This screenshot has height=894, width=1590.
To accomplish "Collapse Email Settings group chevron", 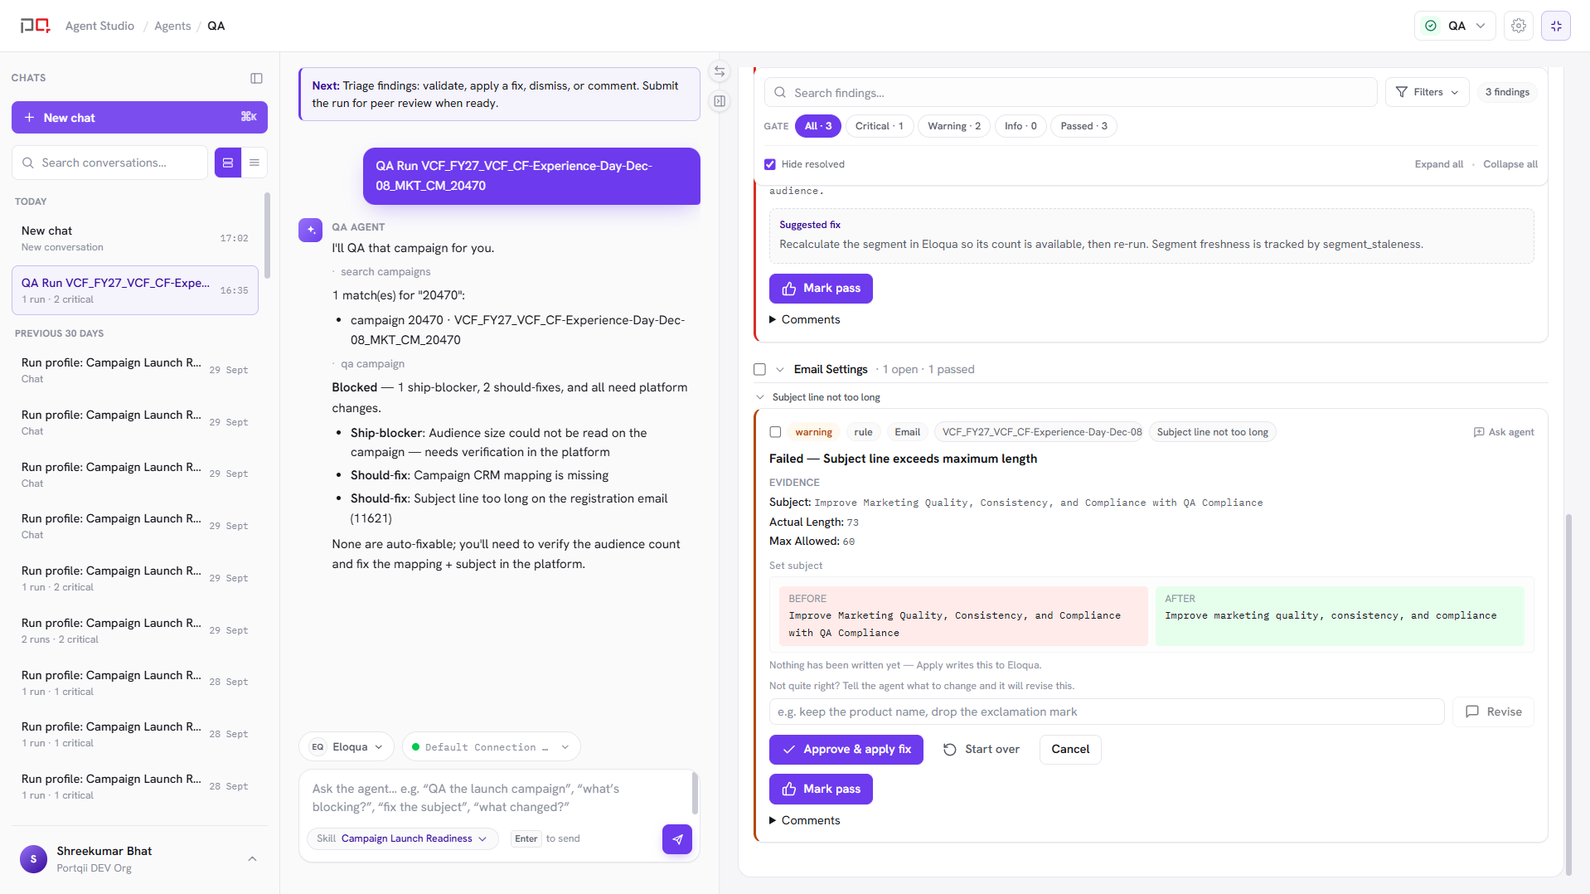I will click(x=780, y=369).
